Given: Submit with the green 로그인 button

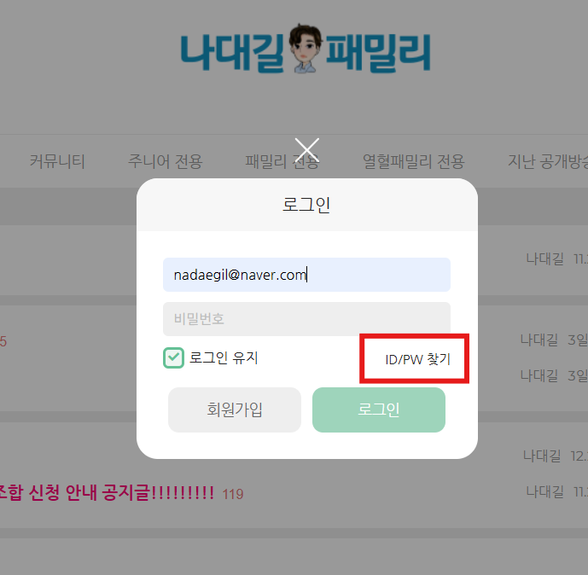Looking at the screenshot, I should tap(379, 409).
